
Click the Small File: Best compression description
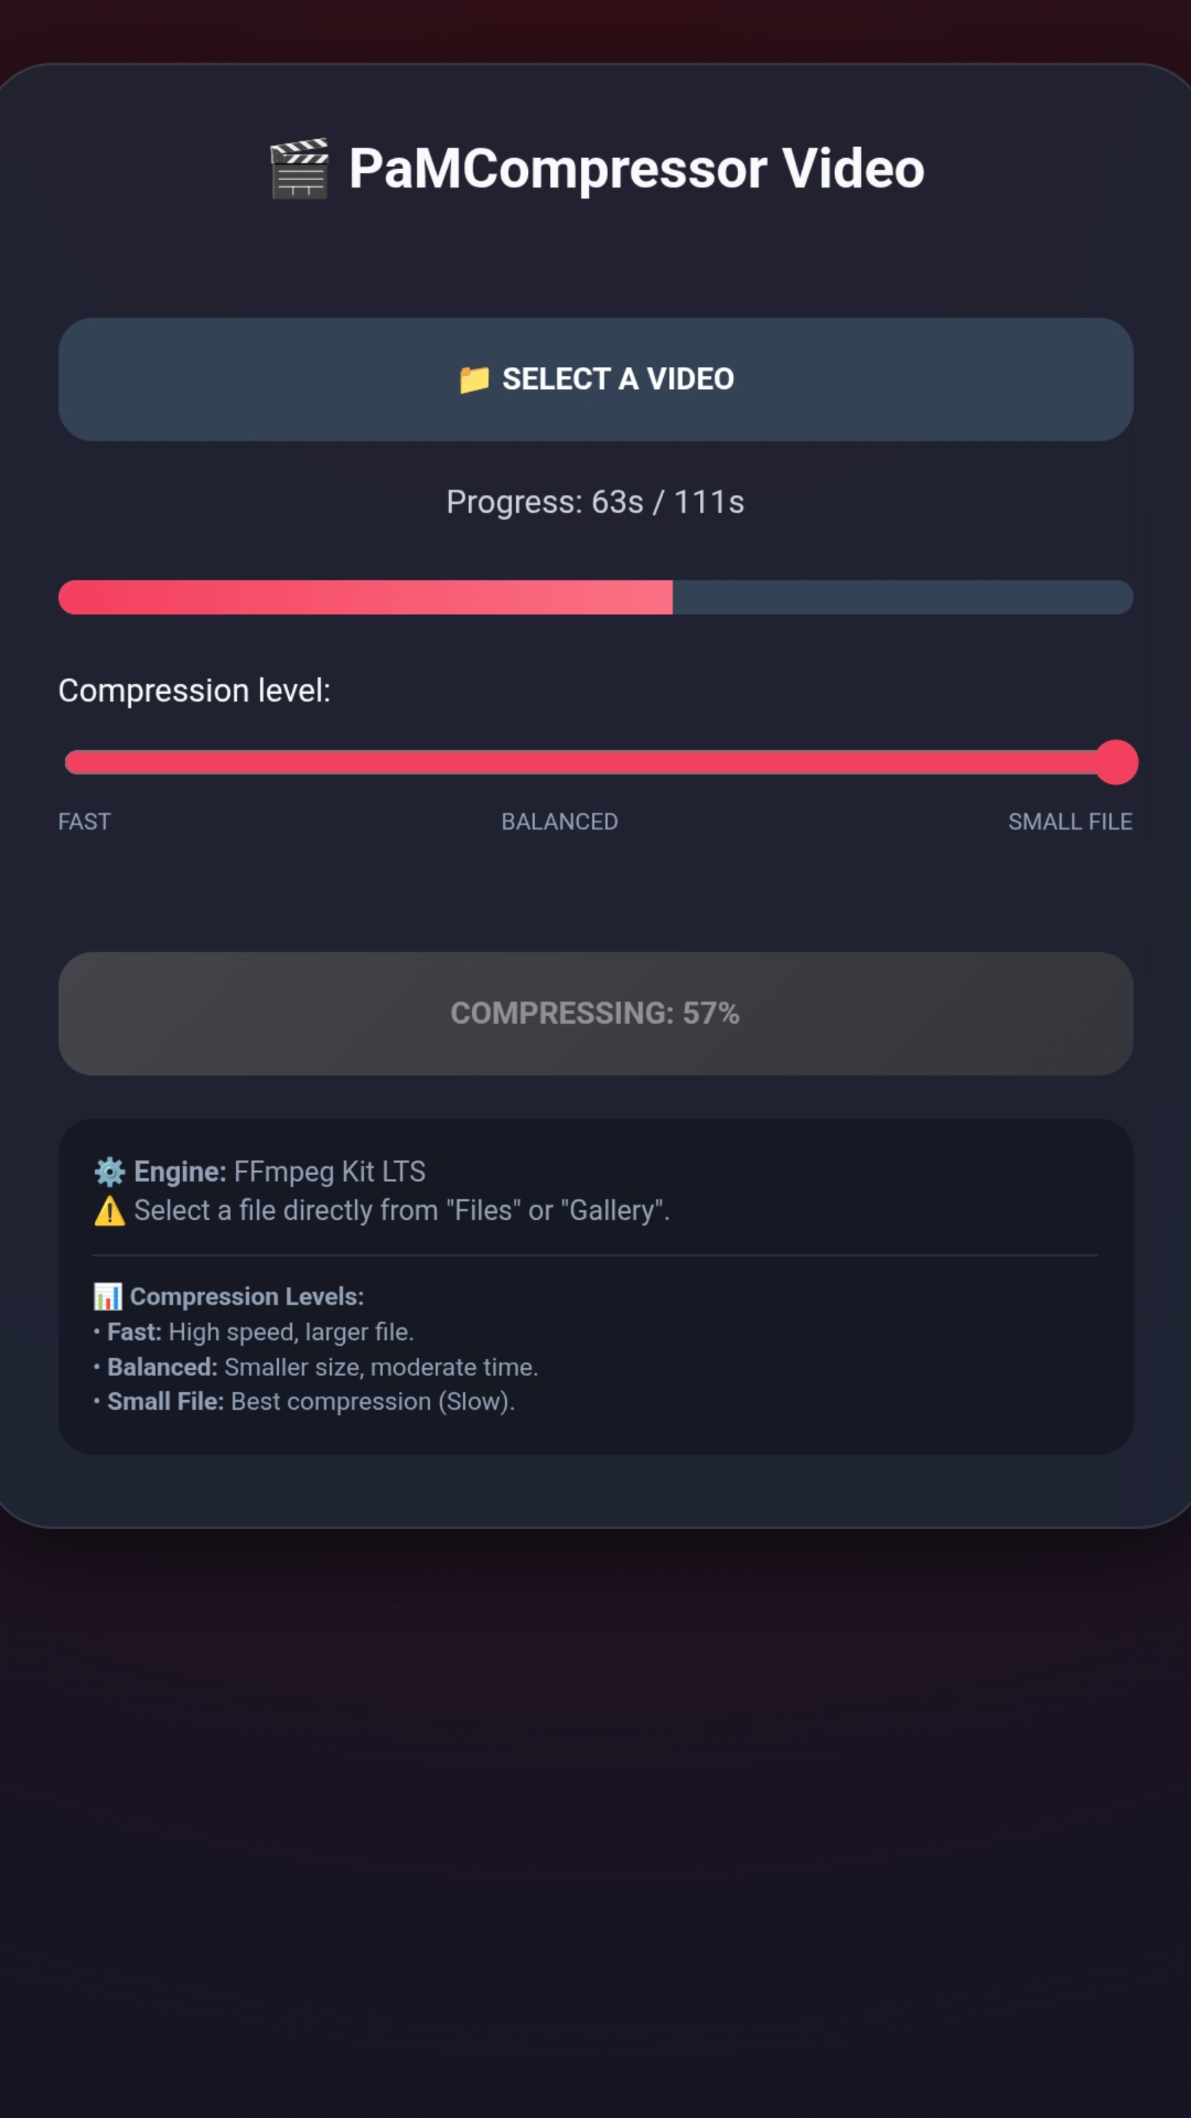pyautogui.click(x=311, y=1402)
